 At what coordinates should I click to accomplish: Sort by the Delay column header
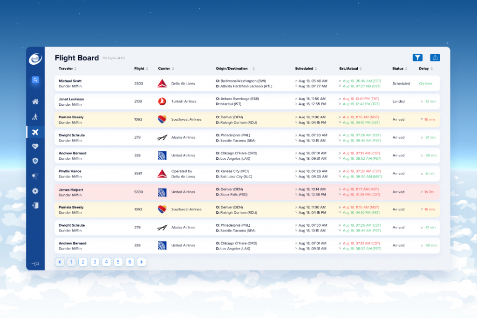(426, 69)
